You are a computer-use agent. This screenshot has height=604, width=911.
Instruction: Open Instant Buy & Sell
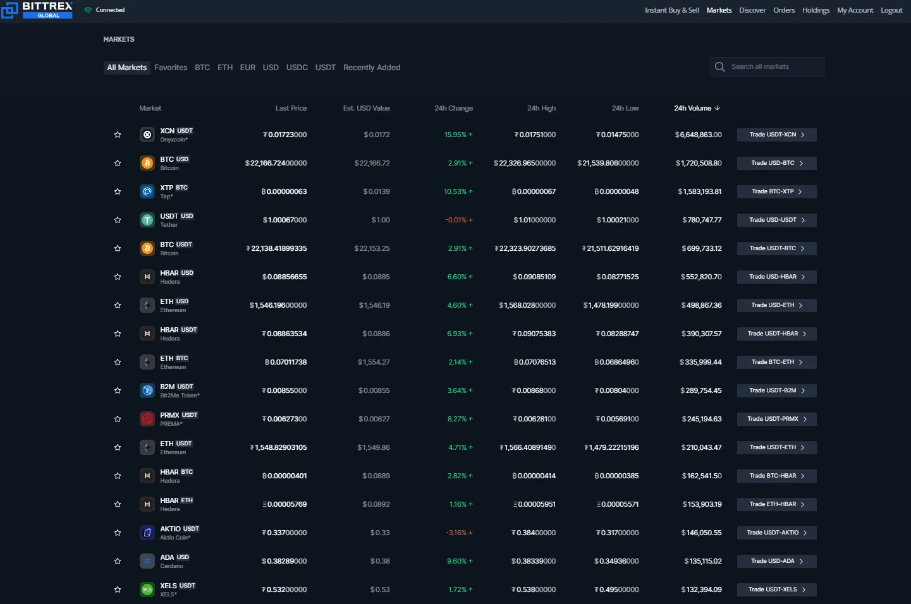click(672, 10)
